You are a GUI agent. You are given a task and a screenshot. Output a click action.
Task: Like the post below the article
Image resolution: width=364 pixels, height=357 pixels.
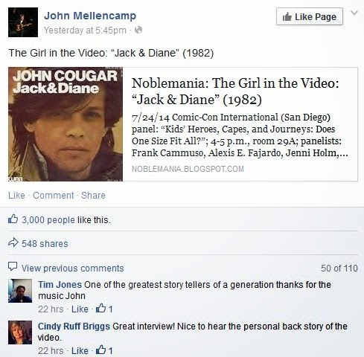(x=16, y=196)
